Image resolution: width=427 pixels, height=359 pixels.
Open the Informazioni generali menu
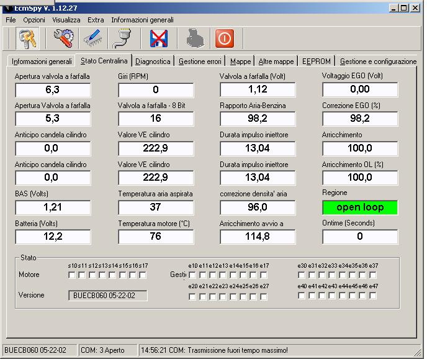pyautogui.click(x=142, y=20)
